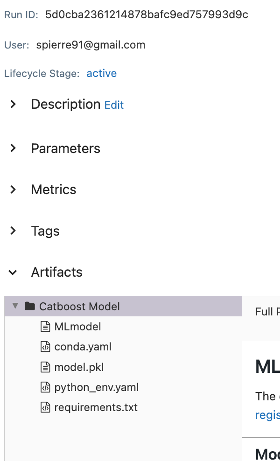Collapse the Artifacts section chevron
This screenshot has width=280, height=461.
tap(13, 272)
